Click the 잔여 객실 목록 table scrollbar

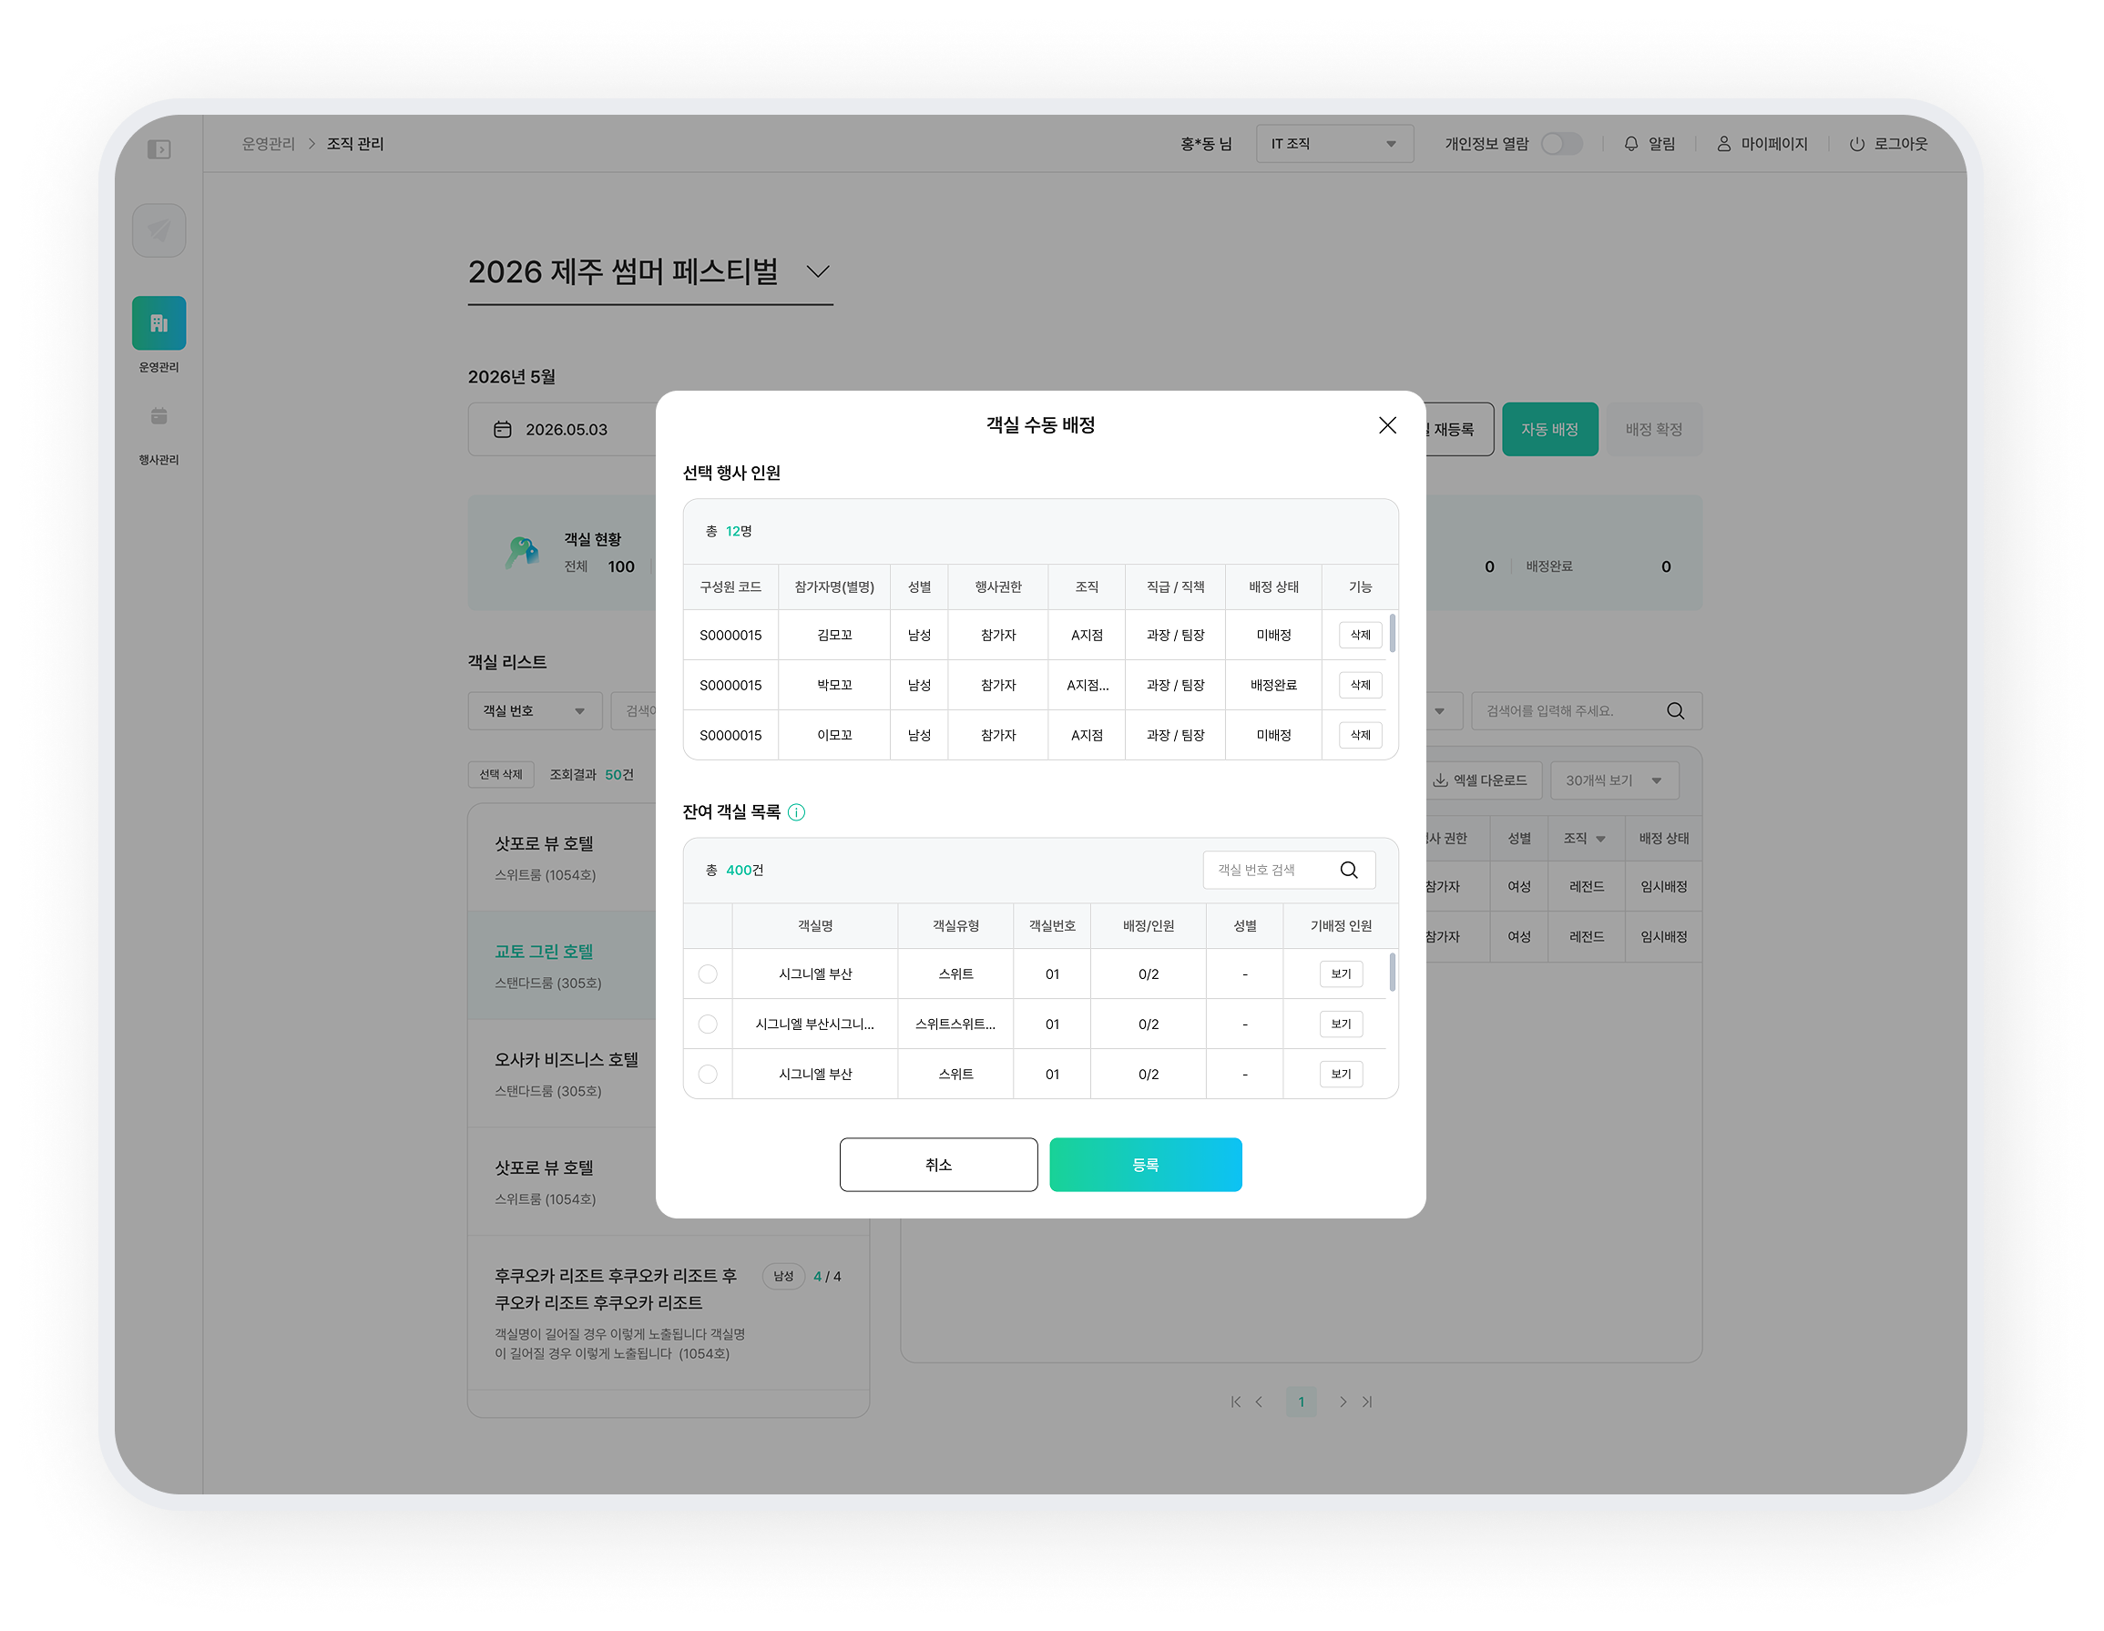click(1392, 972)
